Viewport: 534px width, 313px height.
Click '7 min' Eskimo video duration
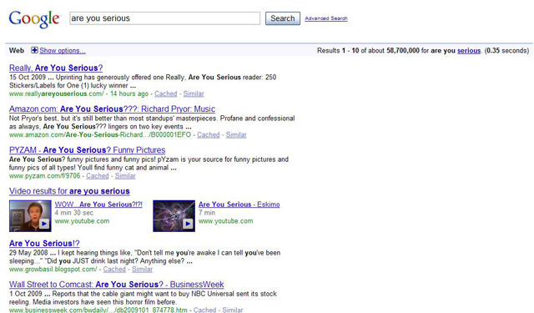click(x=207, y=213)
